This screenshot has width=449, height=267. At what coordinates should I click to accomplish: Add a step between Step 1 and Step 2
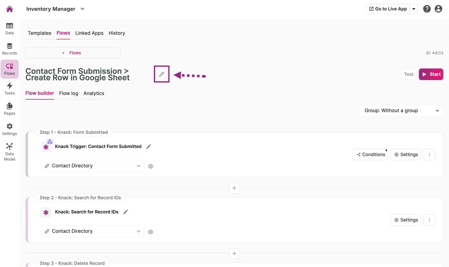tap(234, 188)
